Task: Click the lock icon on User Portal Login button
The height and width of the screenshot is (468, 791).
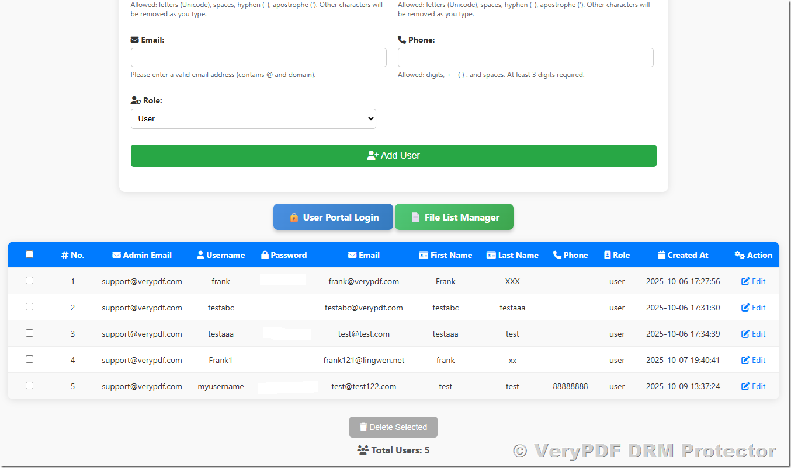Action: coord(294,216)
